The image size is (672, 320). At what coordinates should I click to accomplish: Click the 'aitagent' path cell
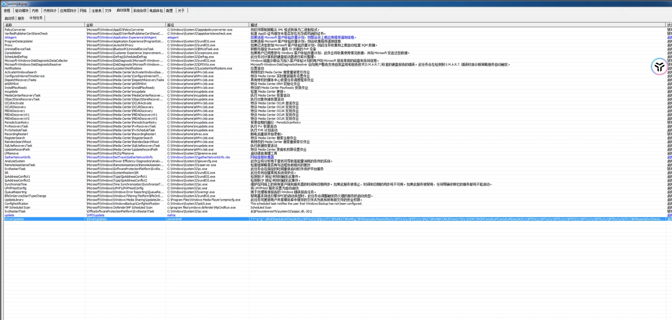(173, 37)
